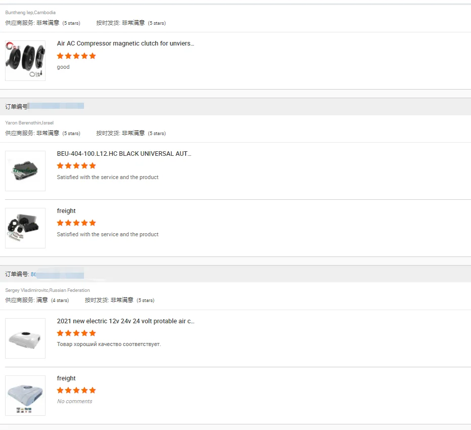Open the freight thumbnail in Sergey Vladimirovitc's order
The image size is (471, 430).
pyautogui.click(x=25, y=396)
